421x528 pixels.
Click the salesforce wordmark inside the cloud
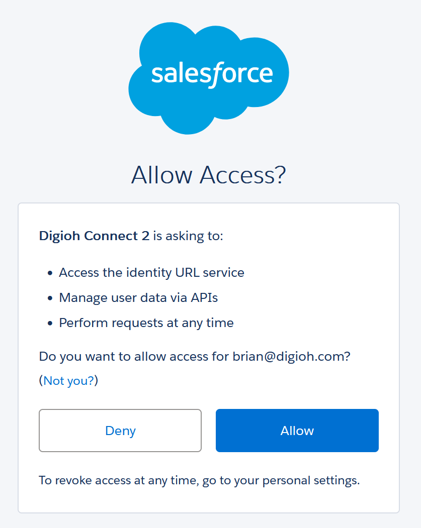coord(212,73)
